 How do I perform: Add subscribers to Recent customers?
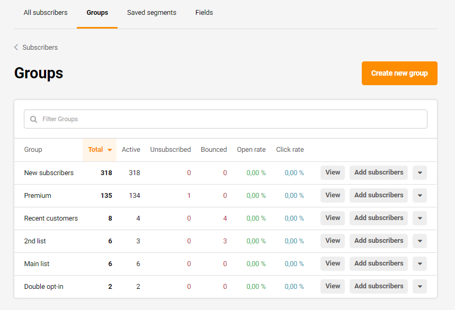pos(378,218)
